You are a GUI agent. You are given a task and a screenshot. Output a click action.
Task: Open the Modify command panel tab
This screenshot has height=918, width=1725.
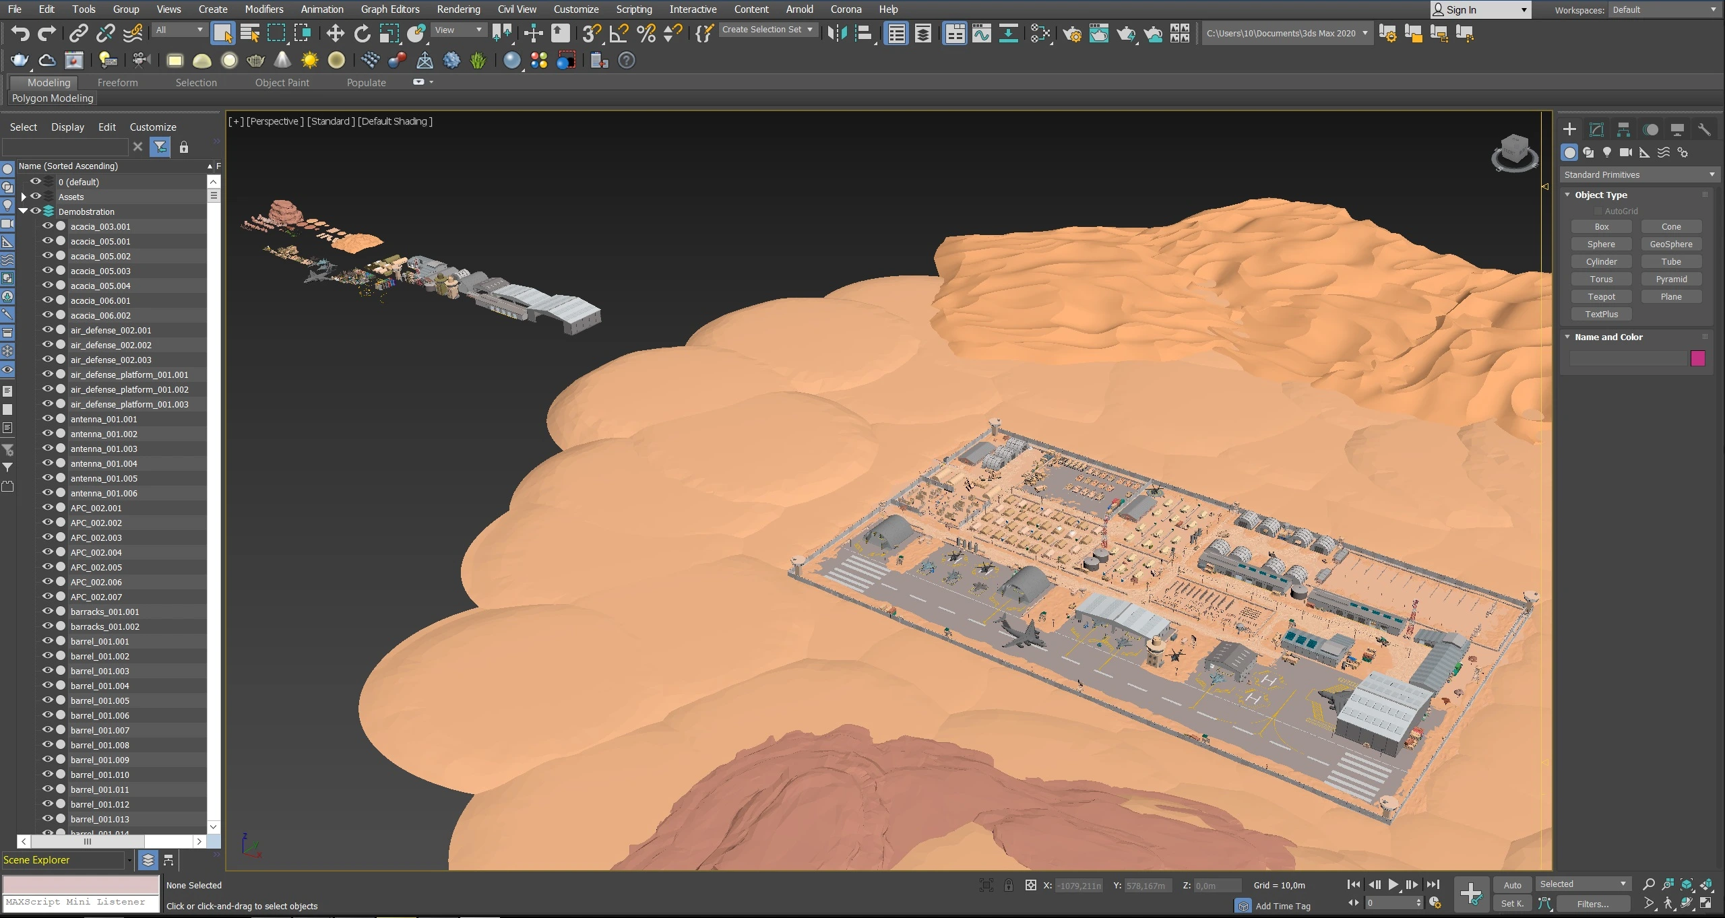(1596, 129)
